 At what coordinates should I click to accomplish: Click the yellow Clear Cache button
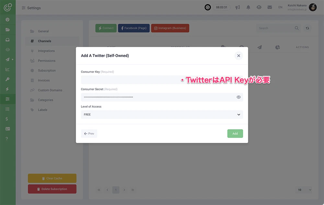52,178
